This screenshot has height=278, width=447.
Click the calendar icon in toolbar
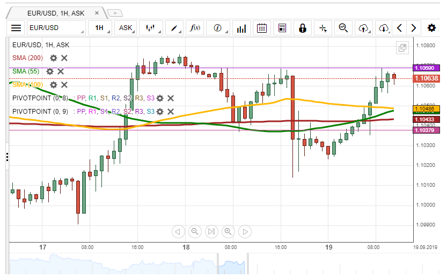[262, 28]
